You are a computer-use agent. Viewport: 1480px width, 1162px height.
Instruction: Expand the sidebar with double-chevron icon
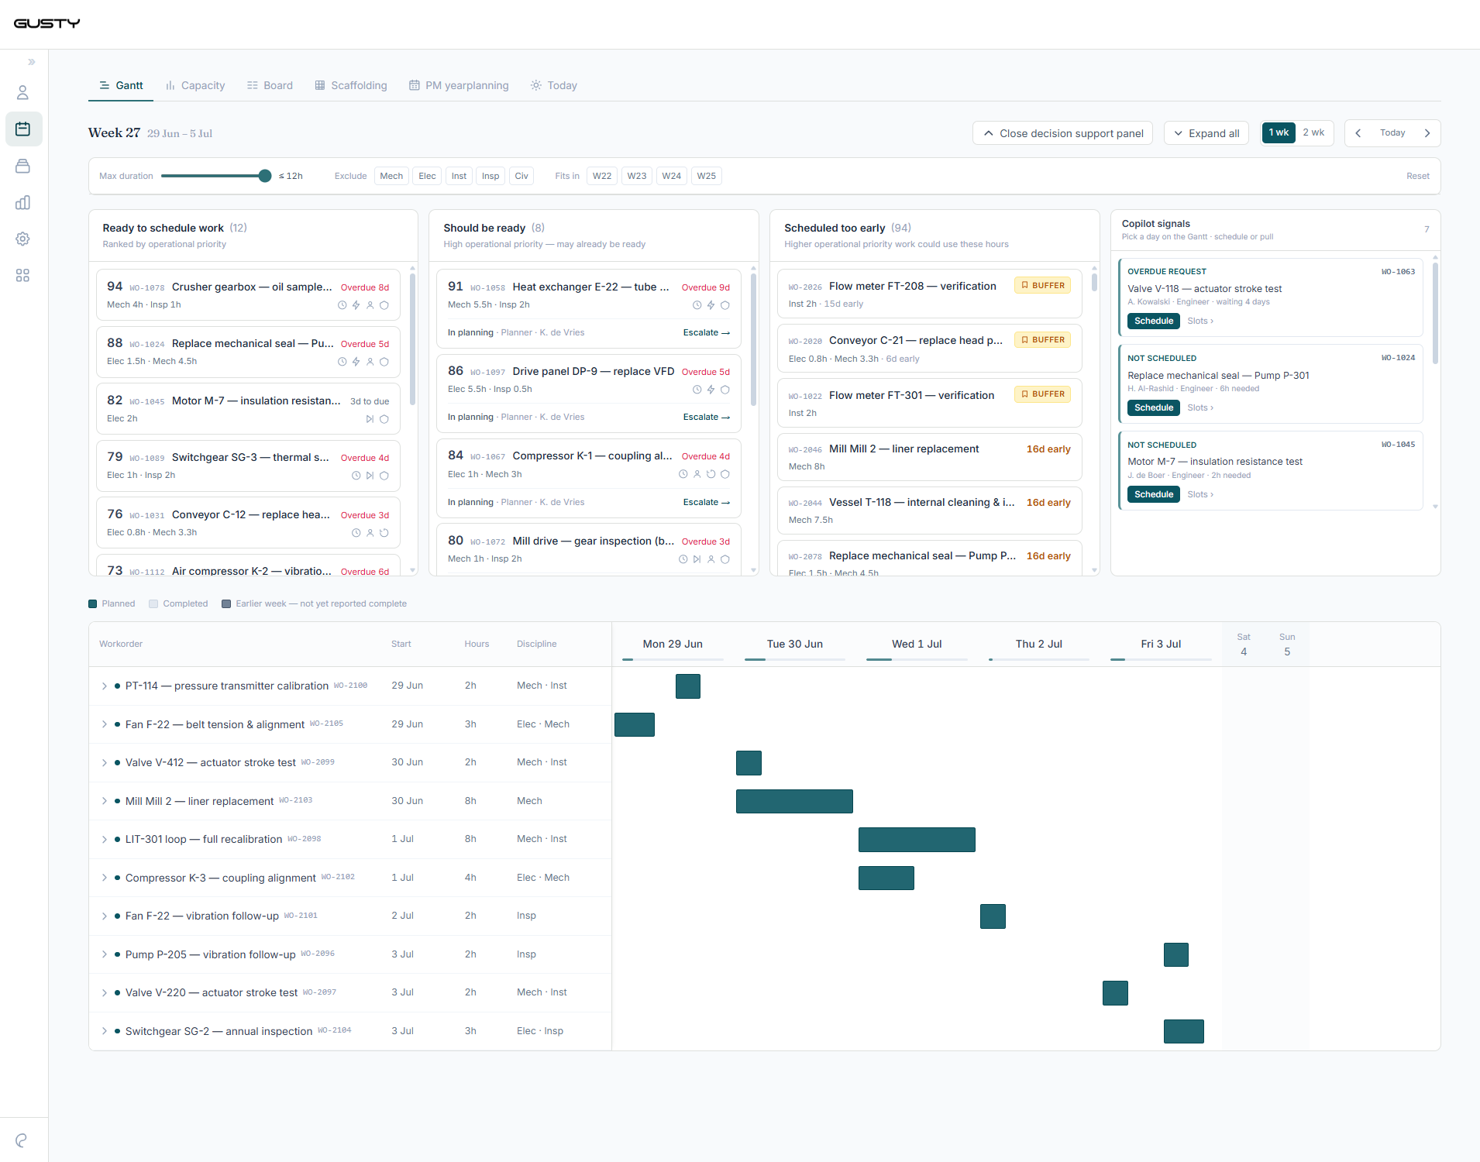pos(32,62)
